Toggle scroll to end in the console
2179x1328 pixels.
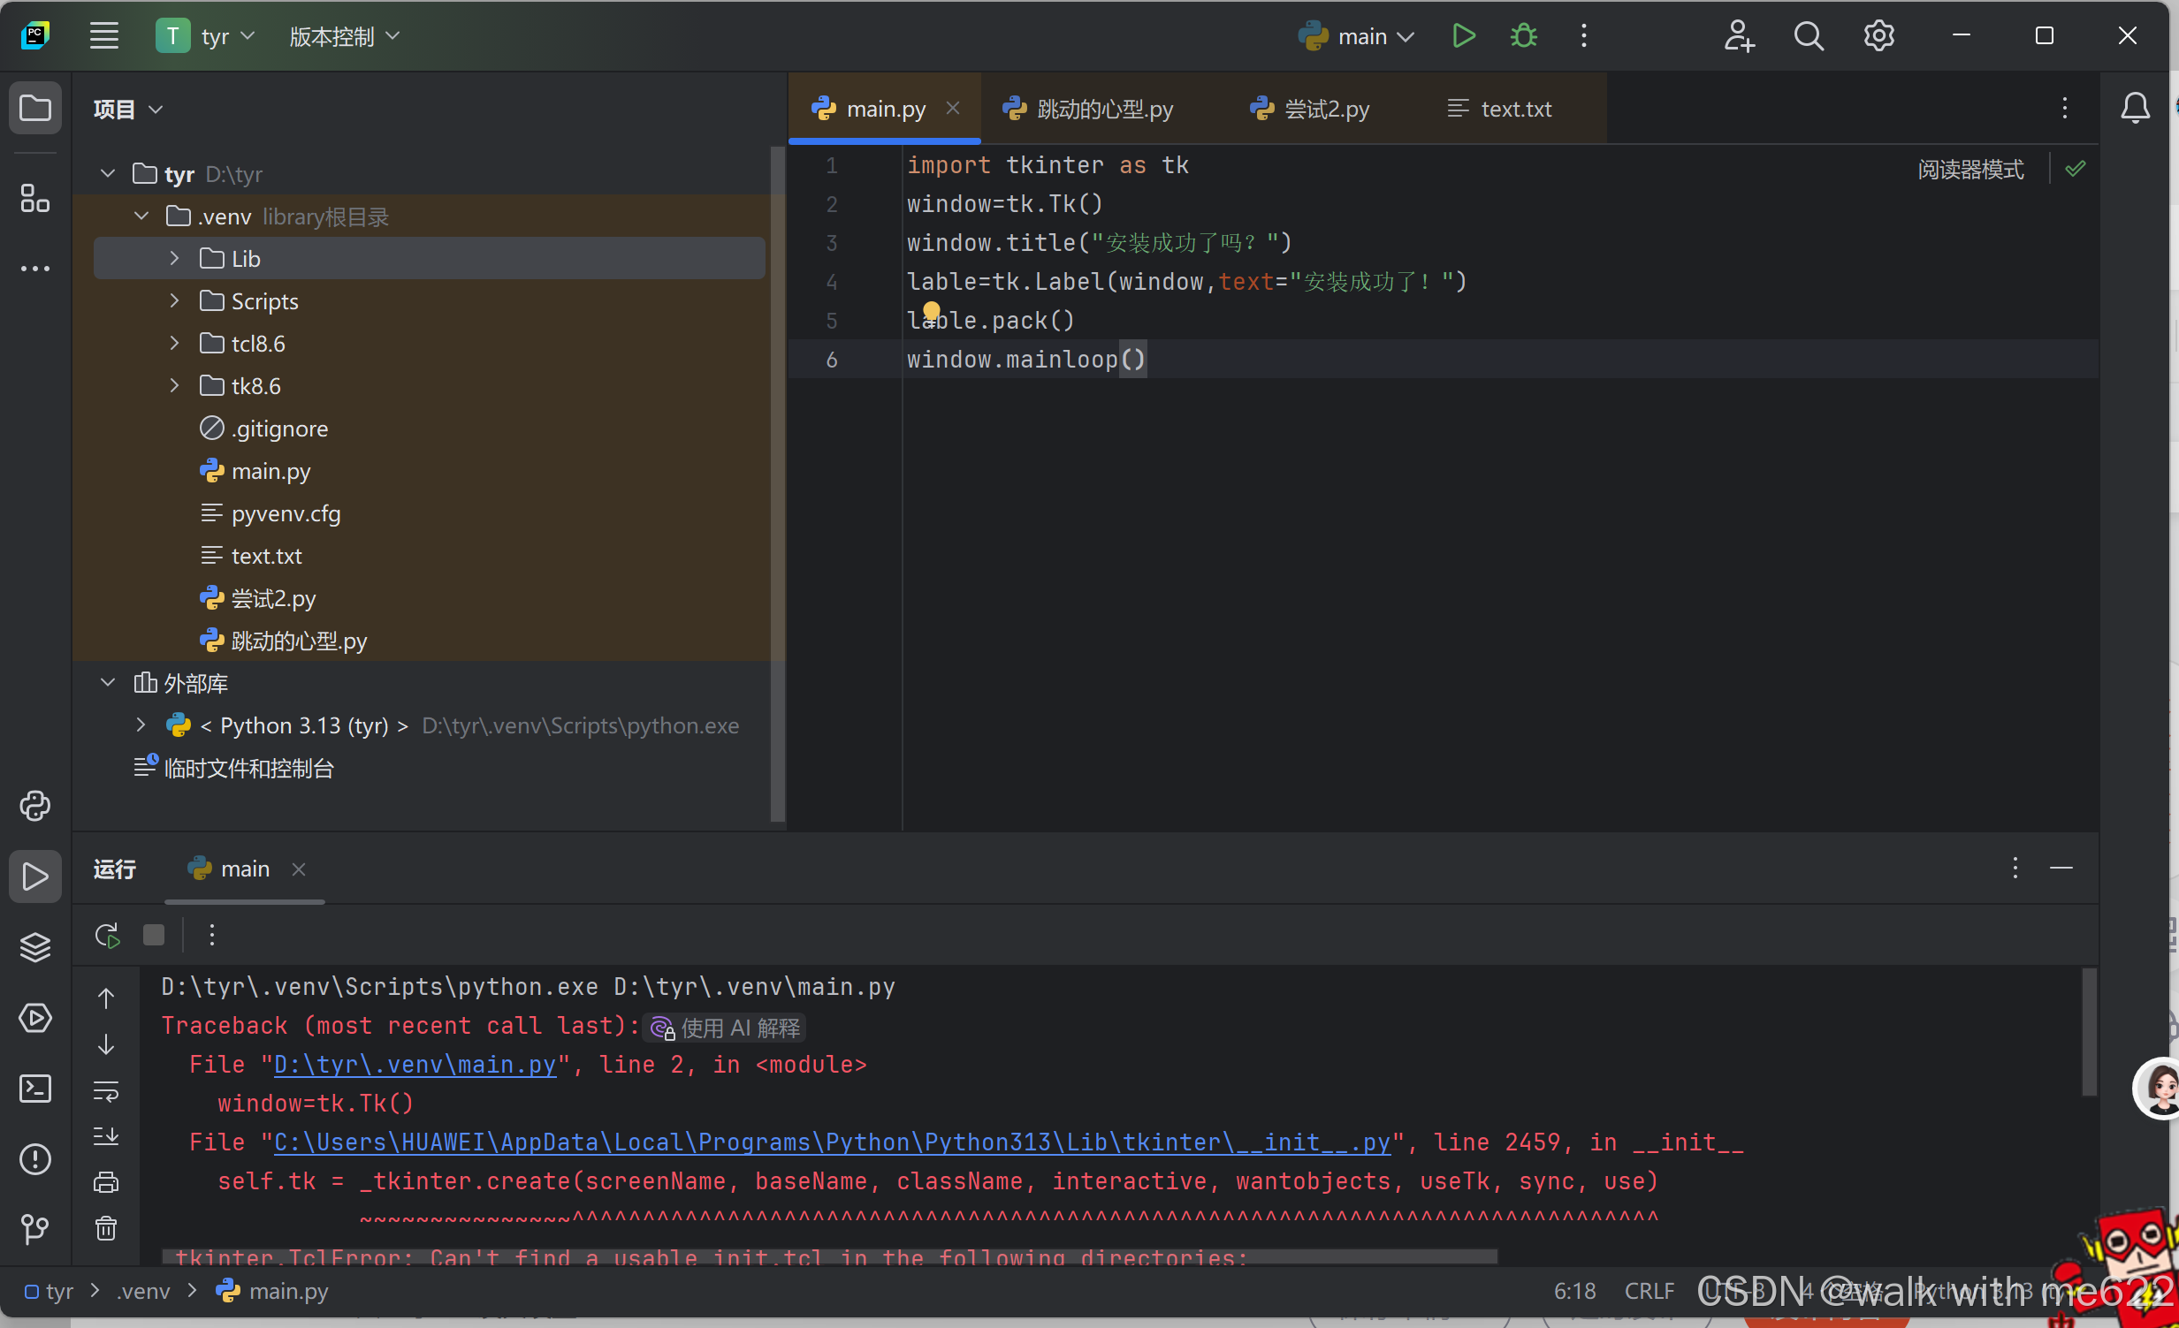coord(106,1136)
